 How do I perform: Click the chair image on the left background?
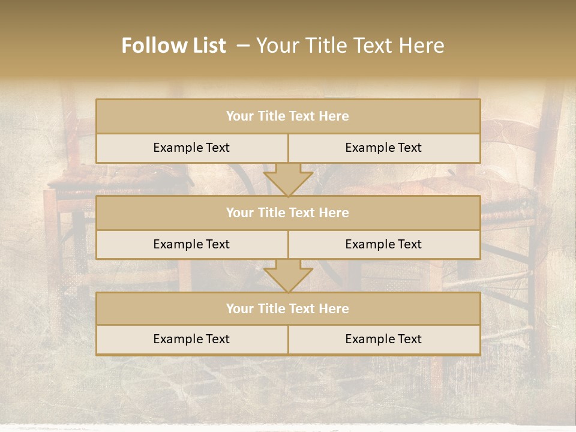click(x=70, y=220)
